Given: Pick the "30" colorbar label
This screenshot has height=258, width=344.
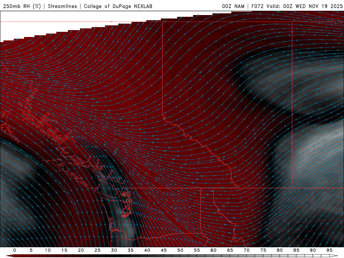Looking at the screenshot, I should 114,250.
